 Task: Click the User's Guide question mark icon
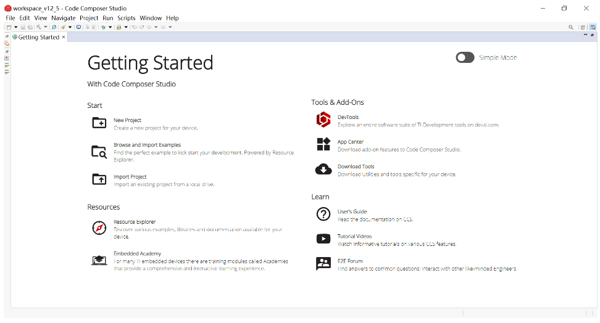tap(323, 214)
